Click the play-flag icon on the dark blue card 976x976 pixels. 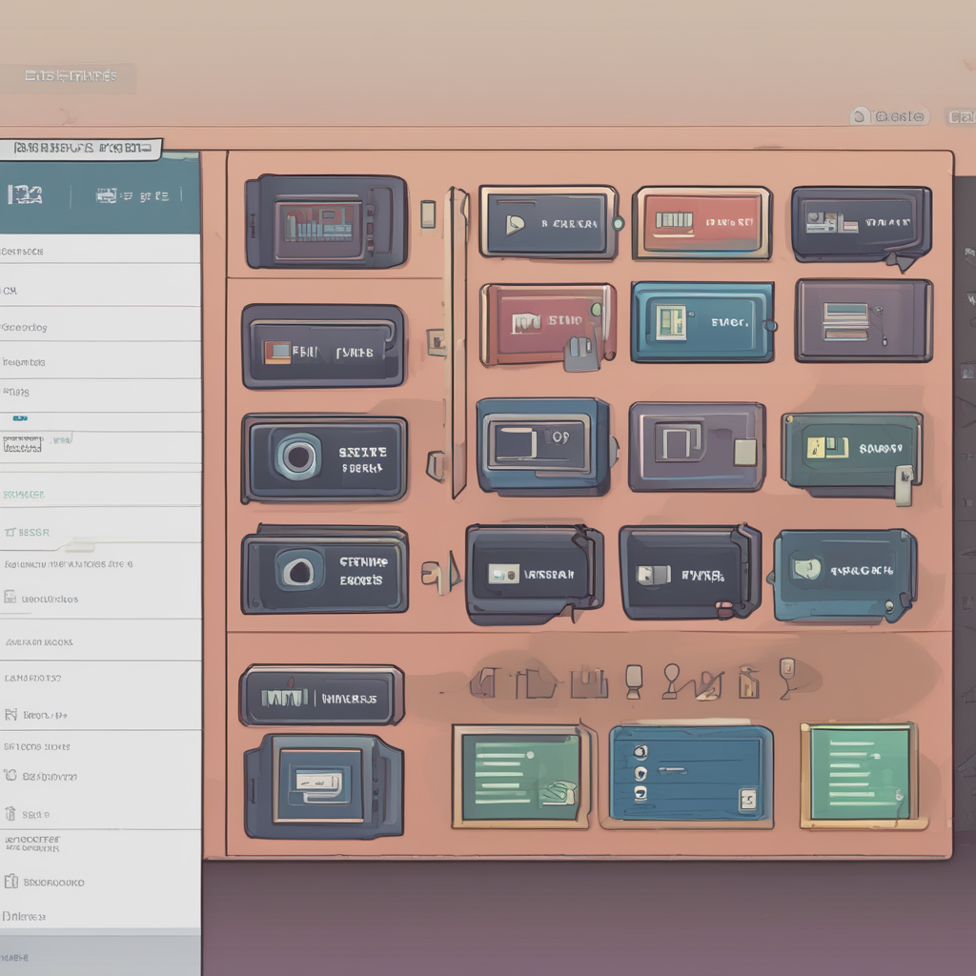(x=514, y=225)
